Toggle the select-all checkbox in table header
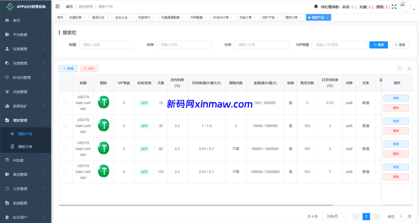Image resolution: width=419 pixels, height=223 pixels. click(x=66, y=83)
